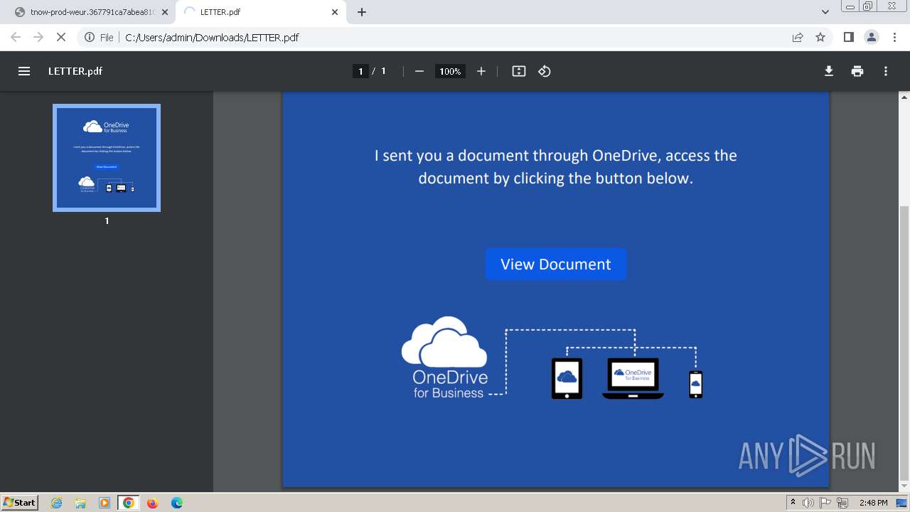Click Chrome icon in taskbar
Image resolution: width=910 pixels, height=512 pixels.
tap(129, 503)
